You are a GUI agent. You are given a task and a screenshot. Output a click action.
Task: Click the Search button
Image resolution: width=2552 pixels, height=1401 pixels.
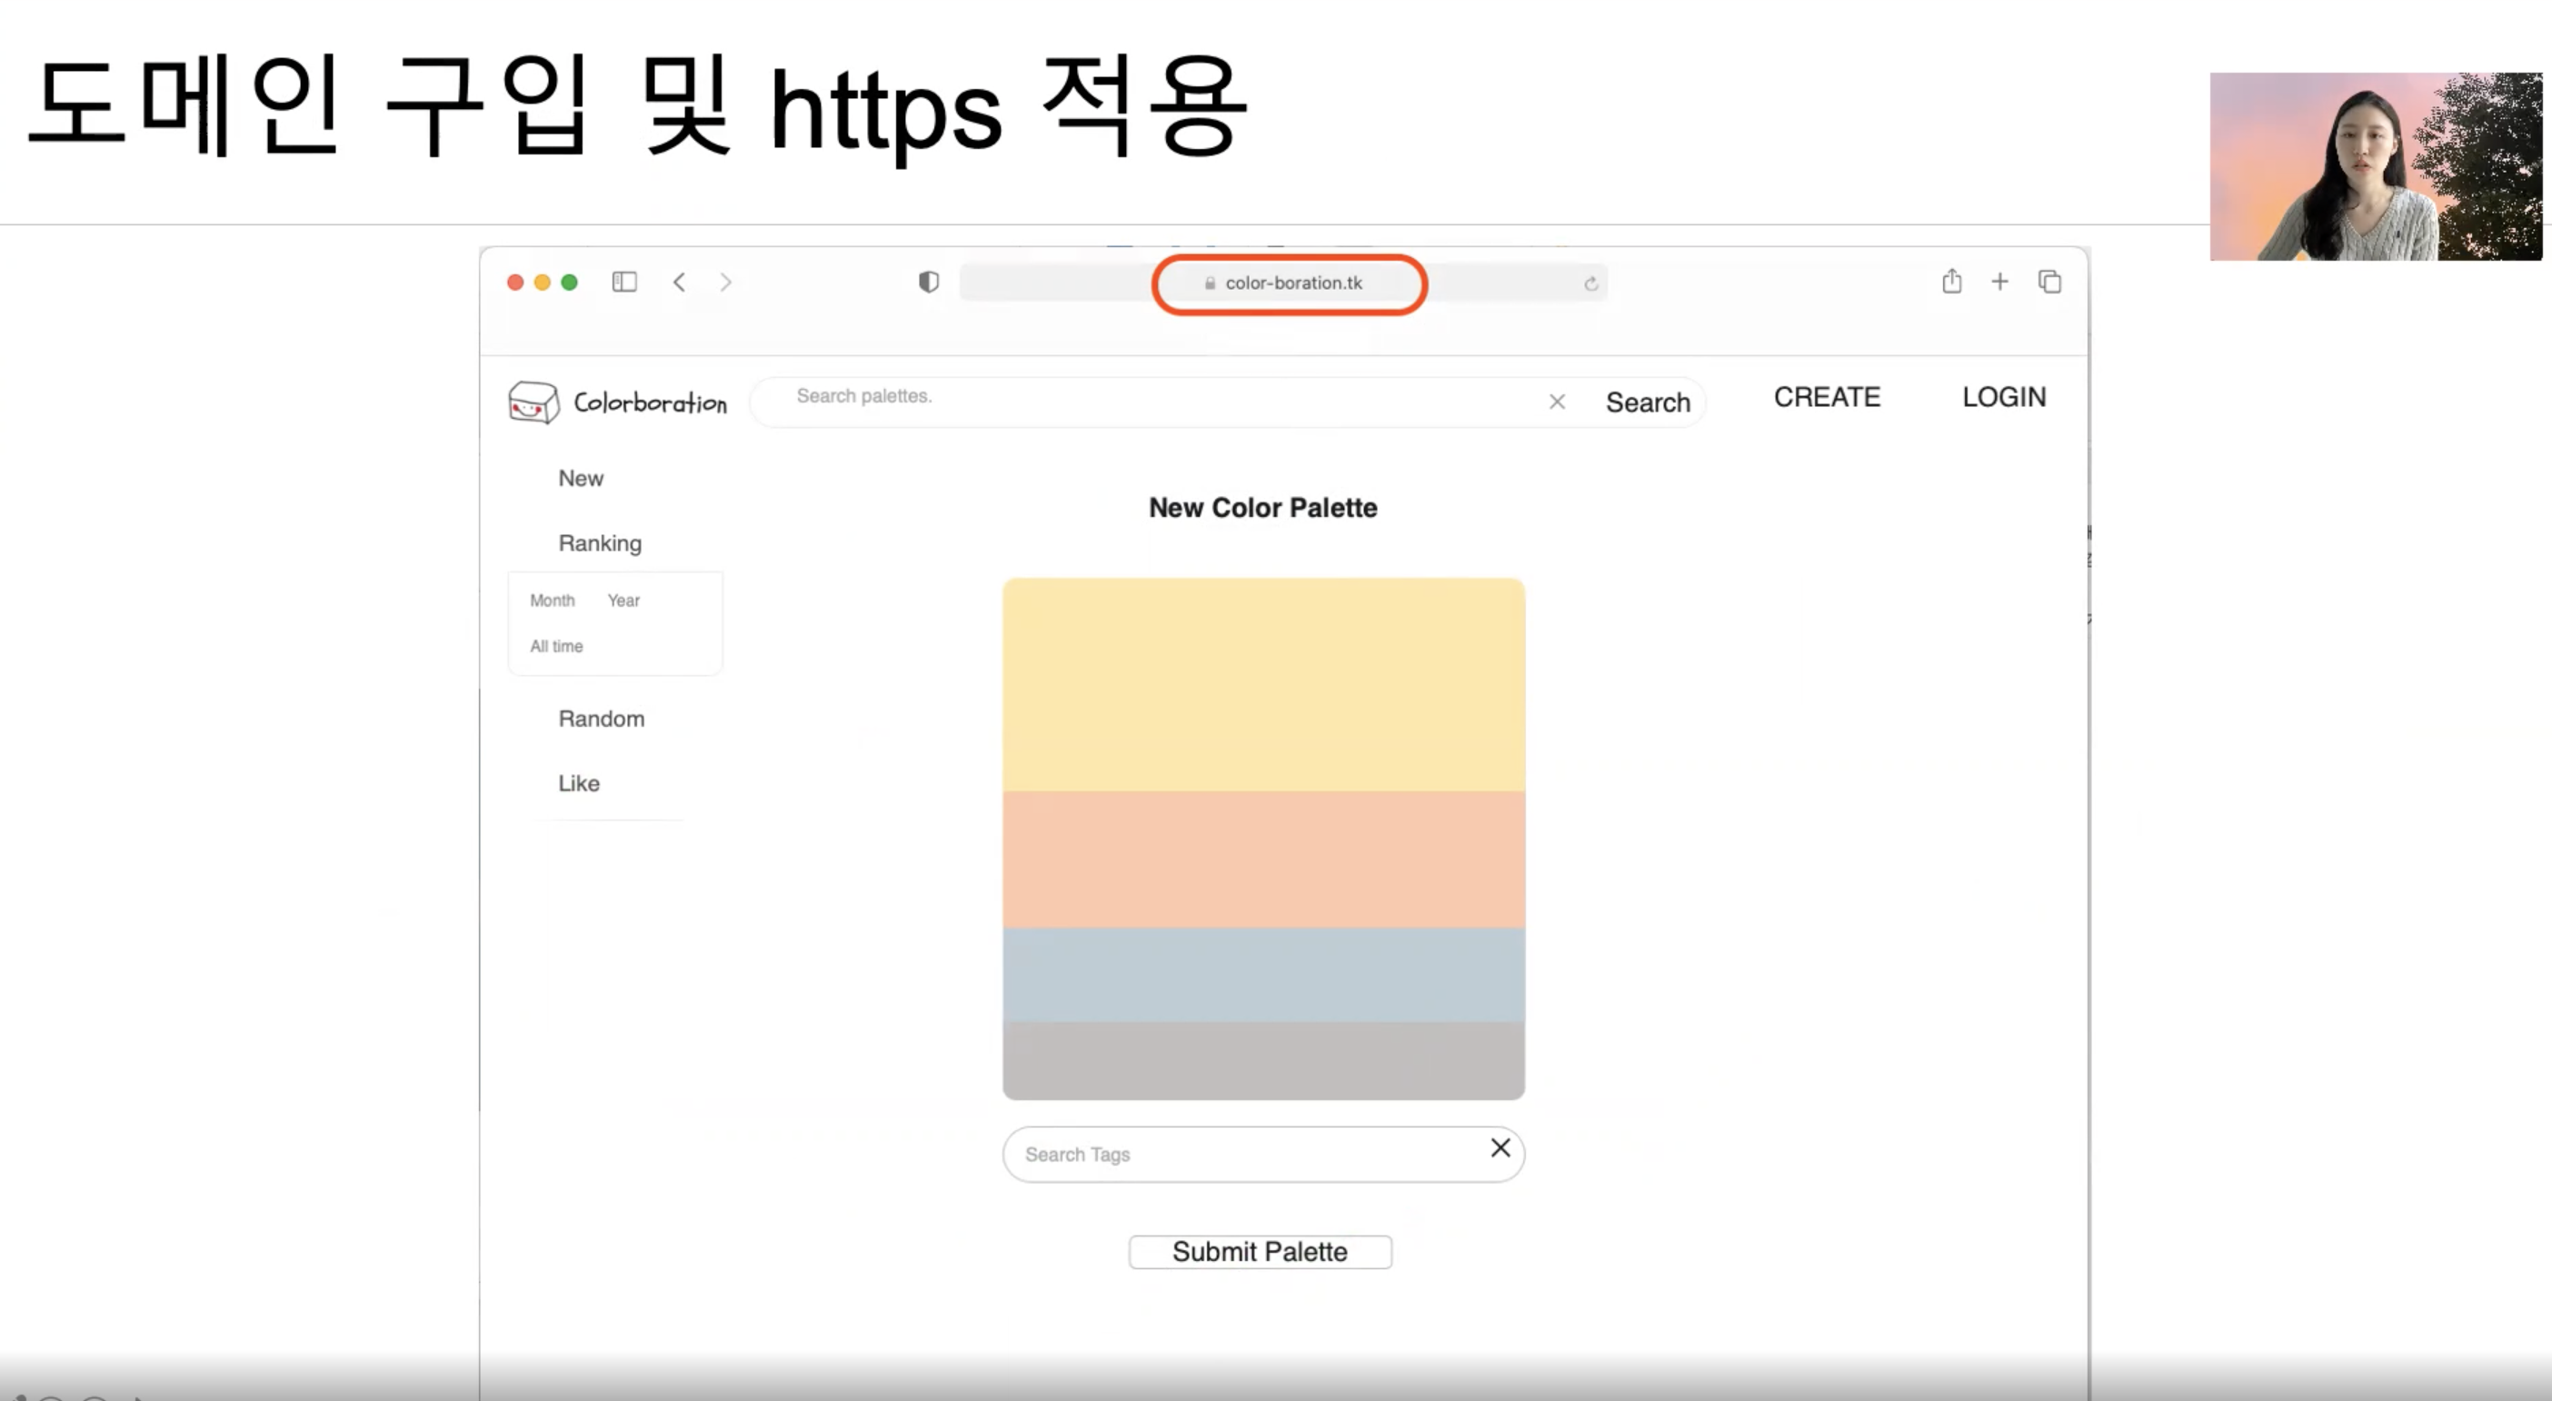click(1648, 402)
